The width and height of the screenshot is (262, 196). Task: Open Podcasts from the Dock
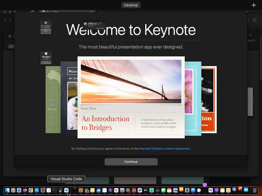click(205, 185)
